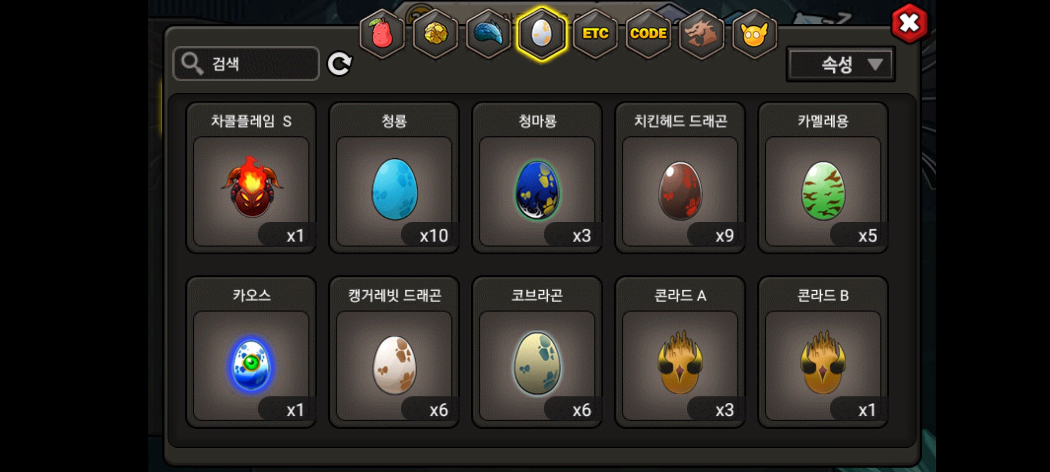Focus the 검색 search field
This screenshot has width=1050, height=472.
246,64
